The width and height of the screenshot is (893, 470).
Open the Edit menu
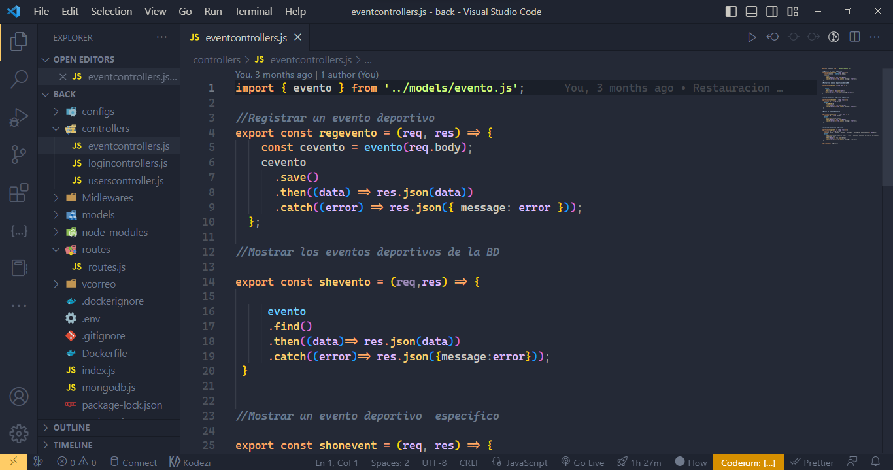click(70, 12)
